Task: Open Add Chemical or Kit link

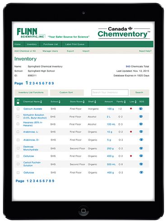Action: pos(25,51)
